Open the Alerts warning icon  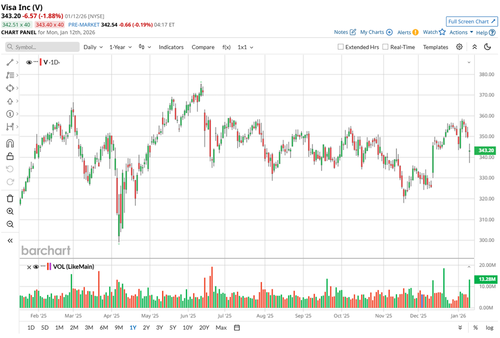[x=415, y=32]
